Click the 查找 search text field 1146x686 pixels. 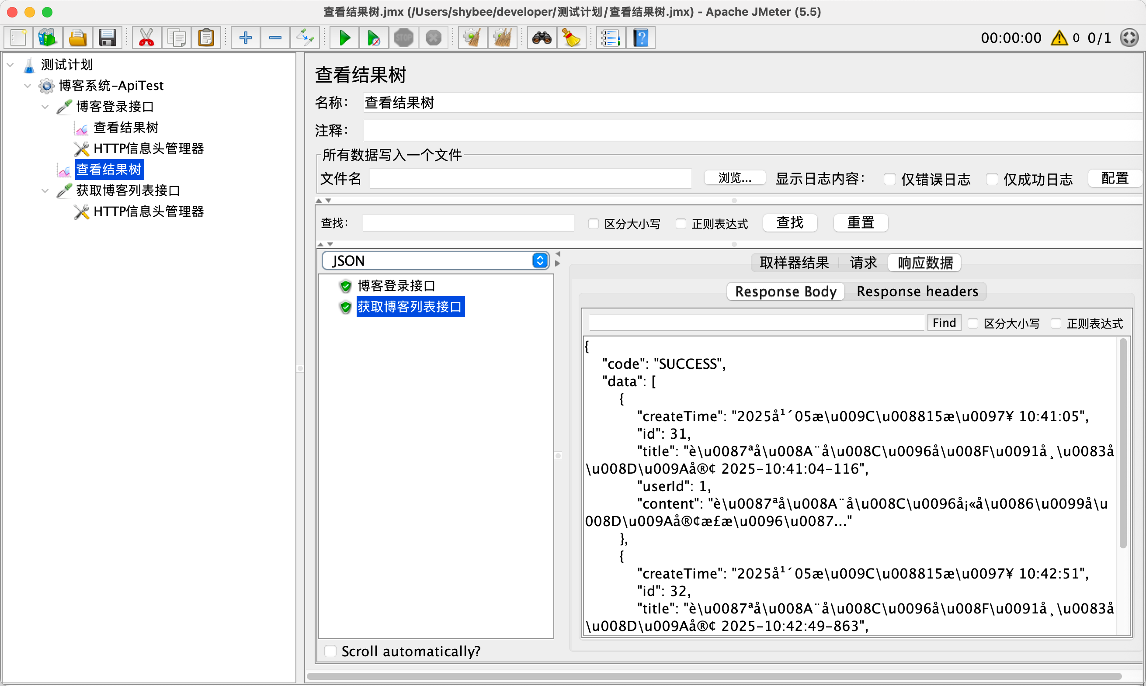[468, 223]
